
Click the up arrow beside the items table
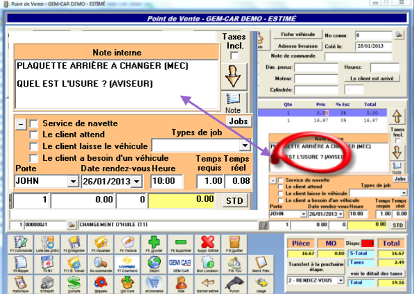(x=397, y=116)
